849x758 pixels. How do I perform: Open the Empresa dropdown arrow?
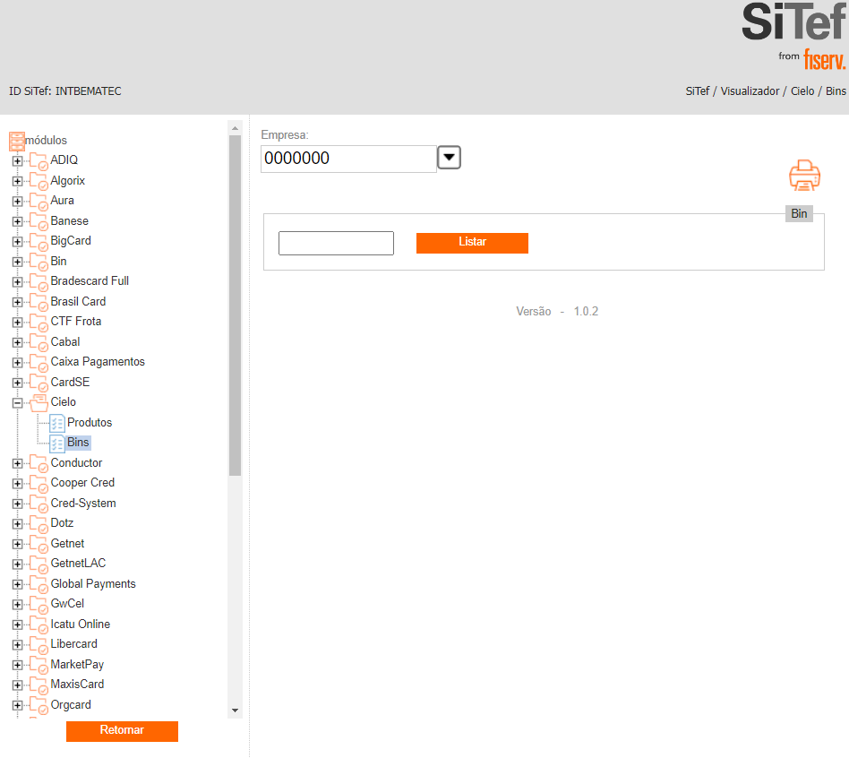pyautogui.click(x=449, y=158)
